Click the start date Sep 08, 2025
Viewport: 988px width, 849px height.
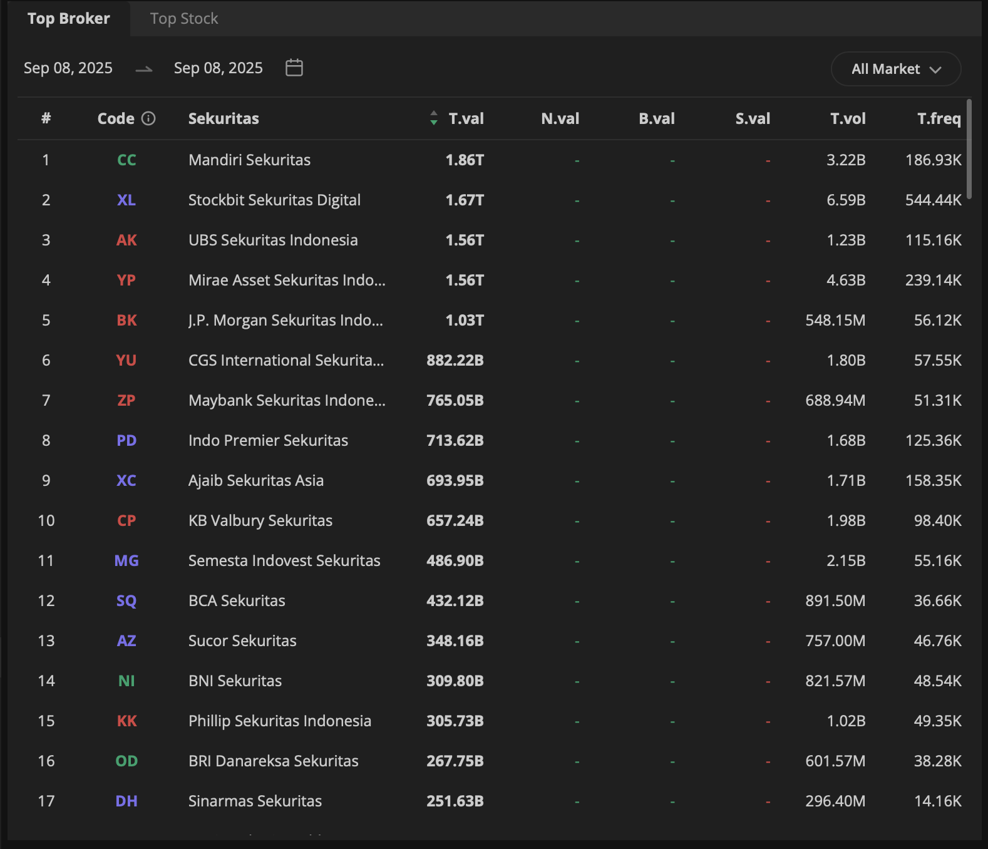(x=68, y=68)
